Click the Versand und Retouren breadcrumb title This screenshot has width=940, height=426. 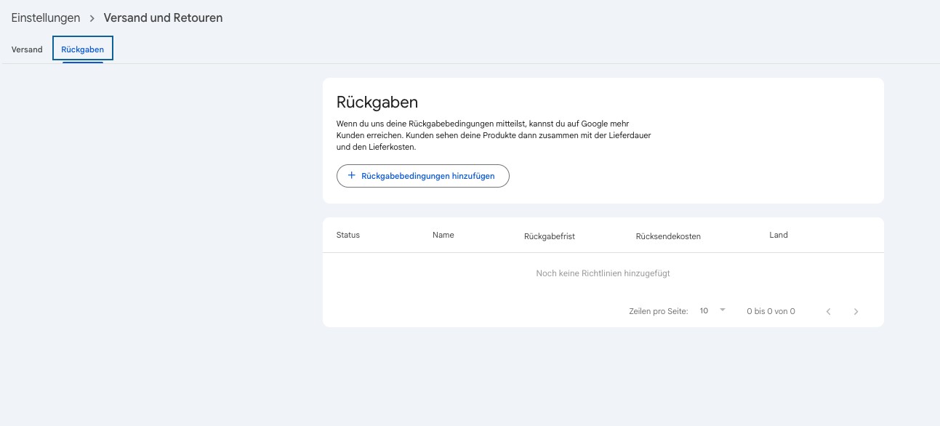(163, 17)
